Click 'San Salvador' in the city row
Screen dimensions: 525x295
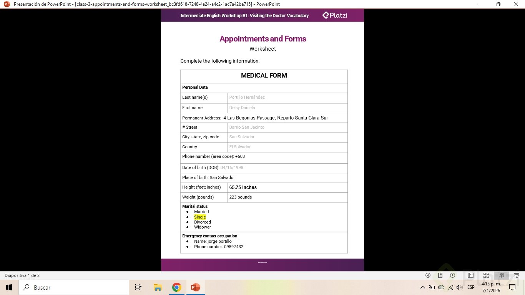pyautogui.click(x=242, y=137)
